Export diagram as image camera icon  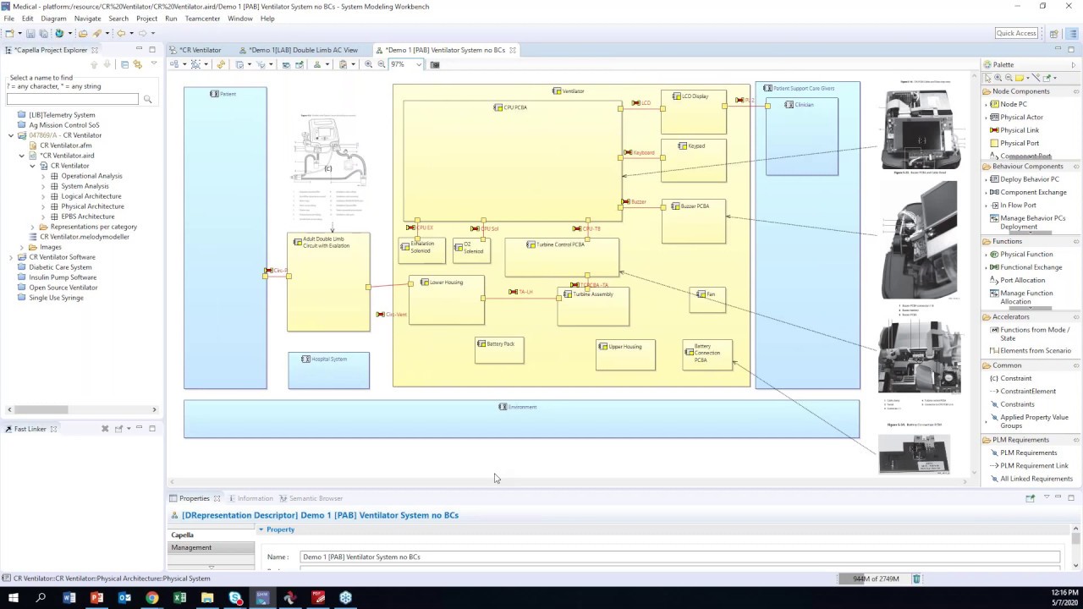pyautogui.click(x=435, y=64)
